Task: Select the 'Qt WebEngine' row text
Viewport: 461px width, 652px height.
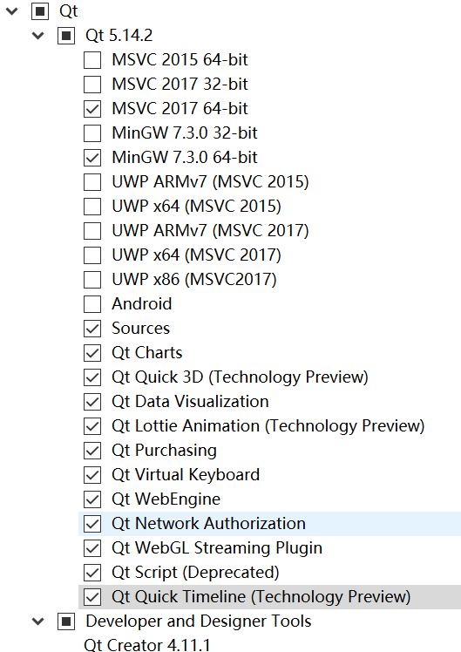Action: [166, 499]
